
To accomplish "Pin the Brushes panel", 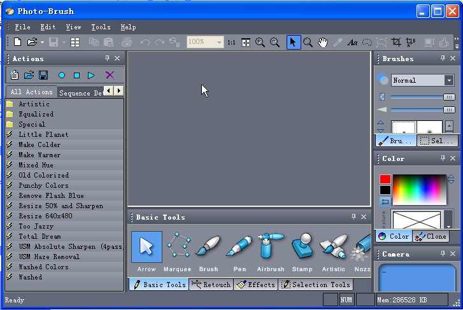I will tap(443, 58).
